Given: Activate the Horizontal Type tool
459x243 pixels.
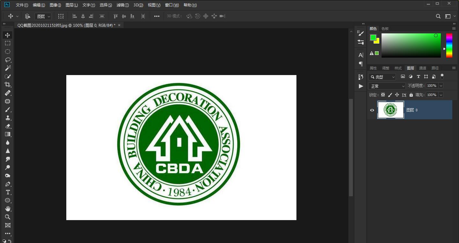Looking at the screenshot, I should (x=8, y=192).
